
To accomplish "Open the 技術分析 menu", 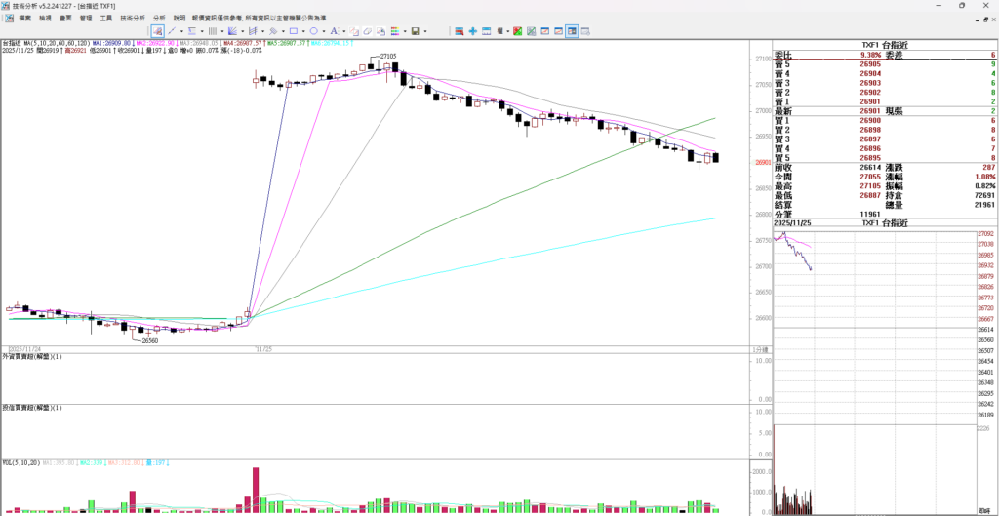I will (x=133, y=18).
